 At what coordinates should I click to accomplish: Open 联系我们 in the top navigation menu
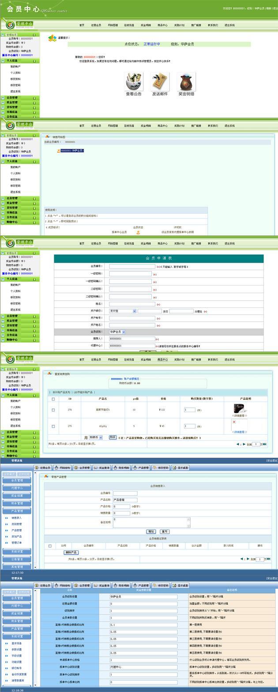coord(213,25)
